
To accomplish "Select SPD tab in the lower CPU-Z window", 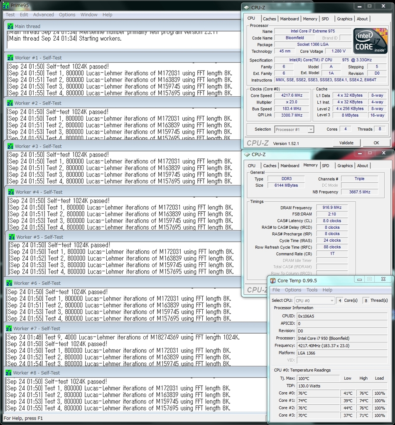I will (325, 166).
